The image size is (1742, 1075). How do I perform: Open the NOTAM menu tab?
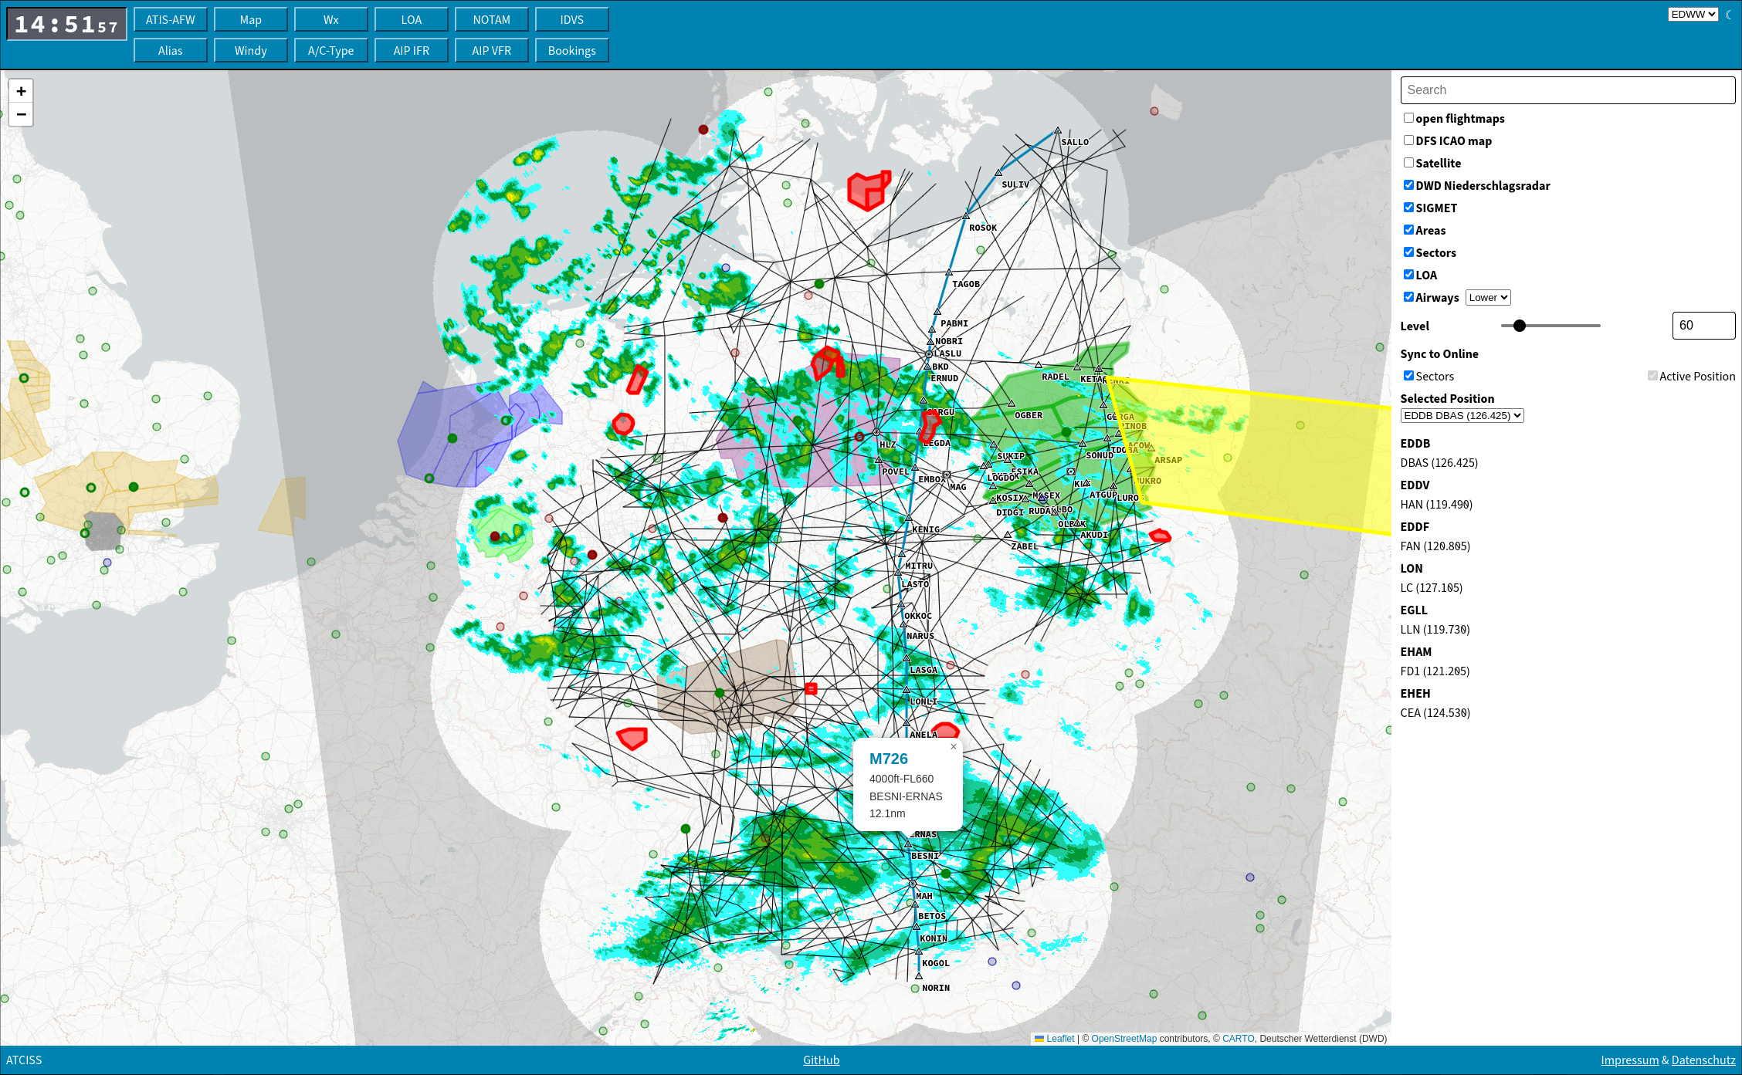[491, 20]
